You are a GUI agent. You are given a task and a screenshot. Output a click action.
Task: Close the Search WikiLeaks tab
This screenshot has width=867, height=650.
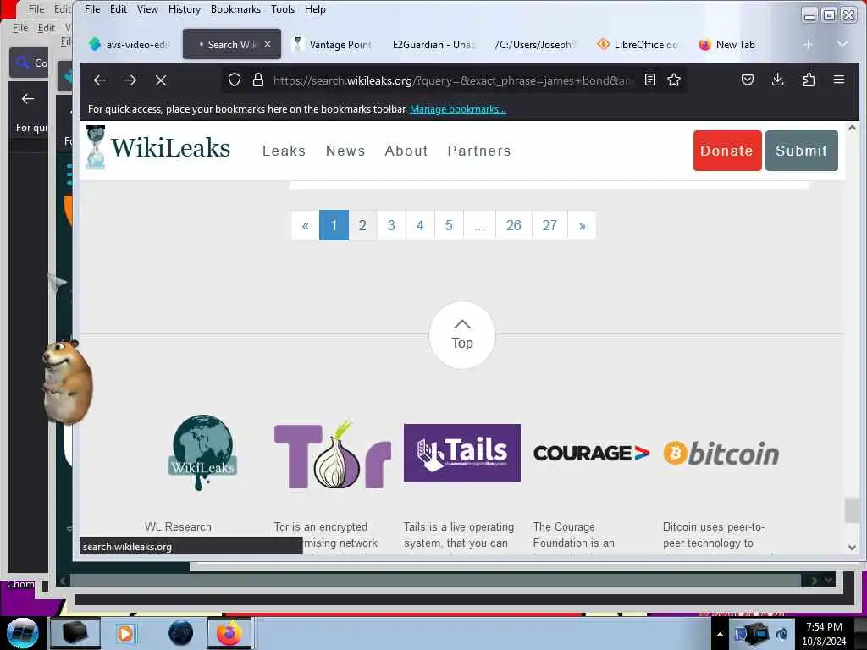coord(268,44)
